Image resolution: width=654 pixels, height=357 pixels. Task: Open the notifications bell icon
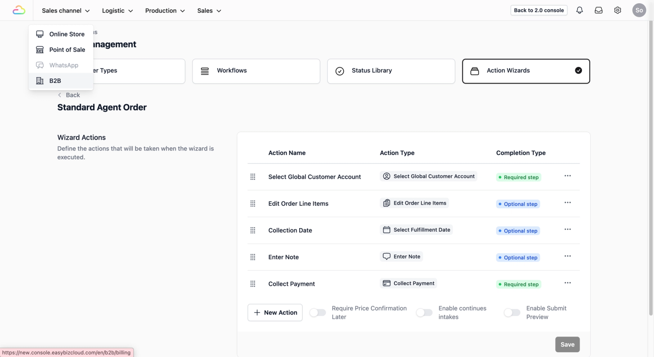click(580, 10)
